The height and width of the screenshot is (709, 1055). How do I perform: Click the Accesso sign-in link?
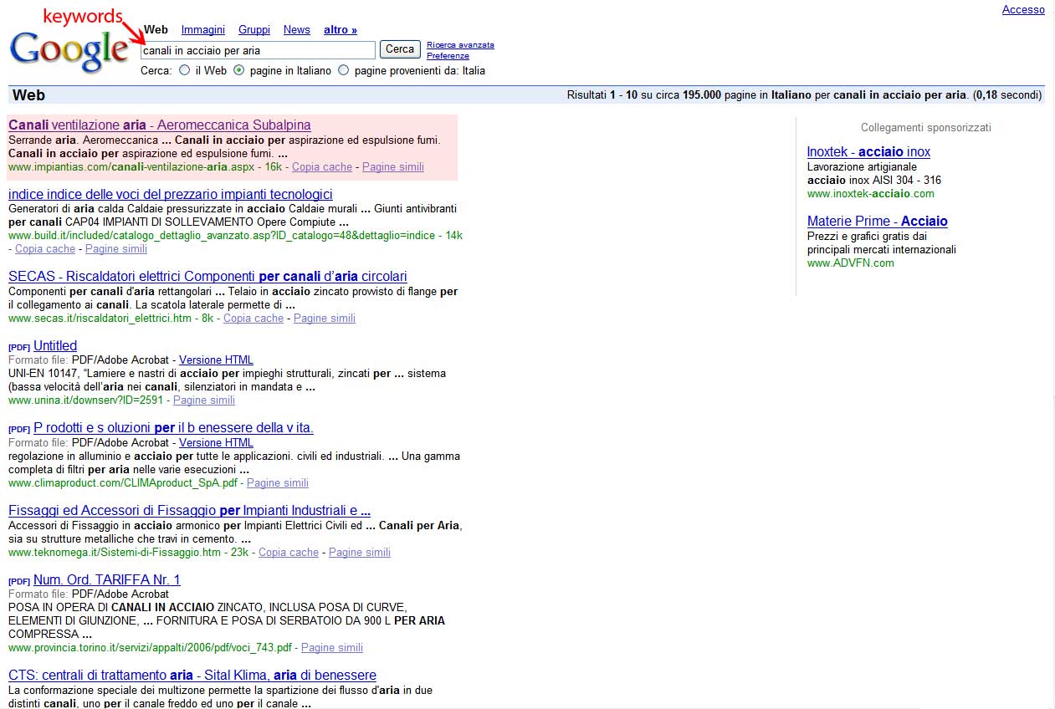(1023, 10)
